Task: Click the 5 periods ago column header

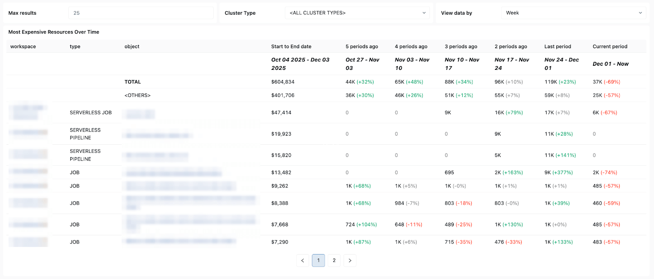Action: click(x=362, y=47)
